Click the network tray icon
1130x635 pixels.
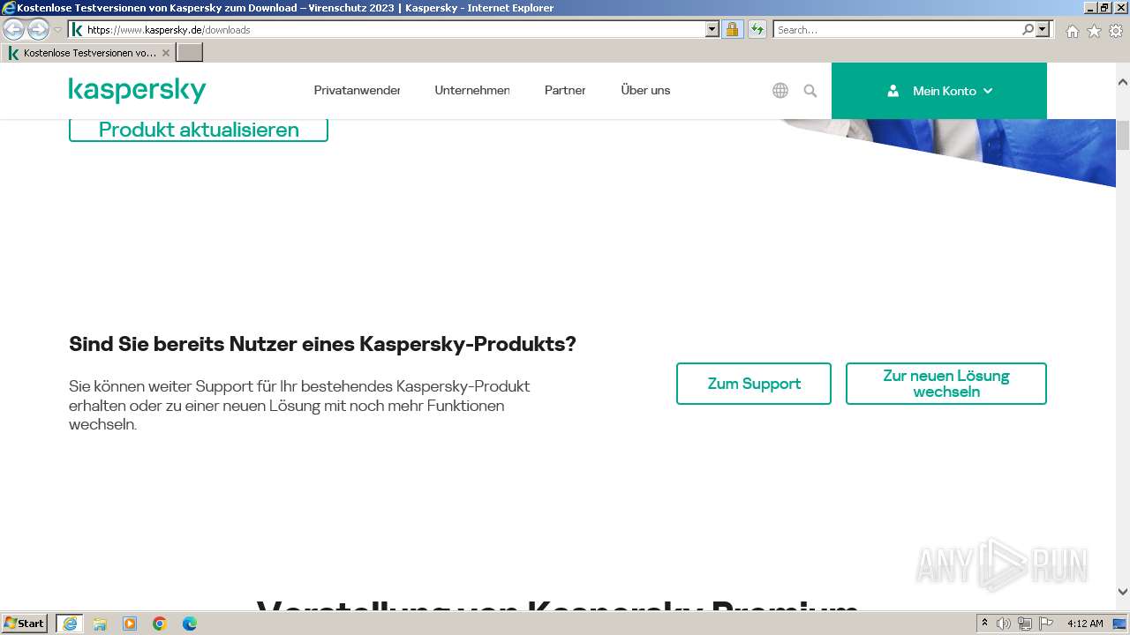[x=1025, y=624]
